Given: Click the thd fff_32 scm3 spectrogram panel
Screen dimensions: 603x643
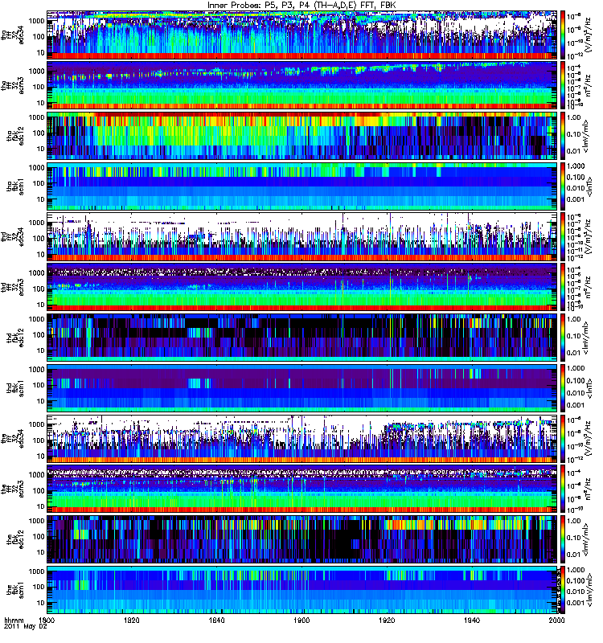Looking at the screenshot, I should (x=302, y=287).
